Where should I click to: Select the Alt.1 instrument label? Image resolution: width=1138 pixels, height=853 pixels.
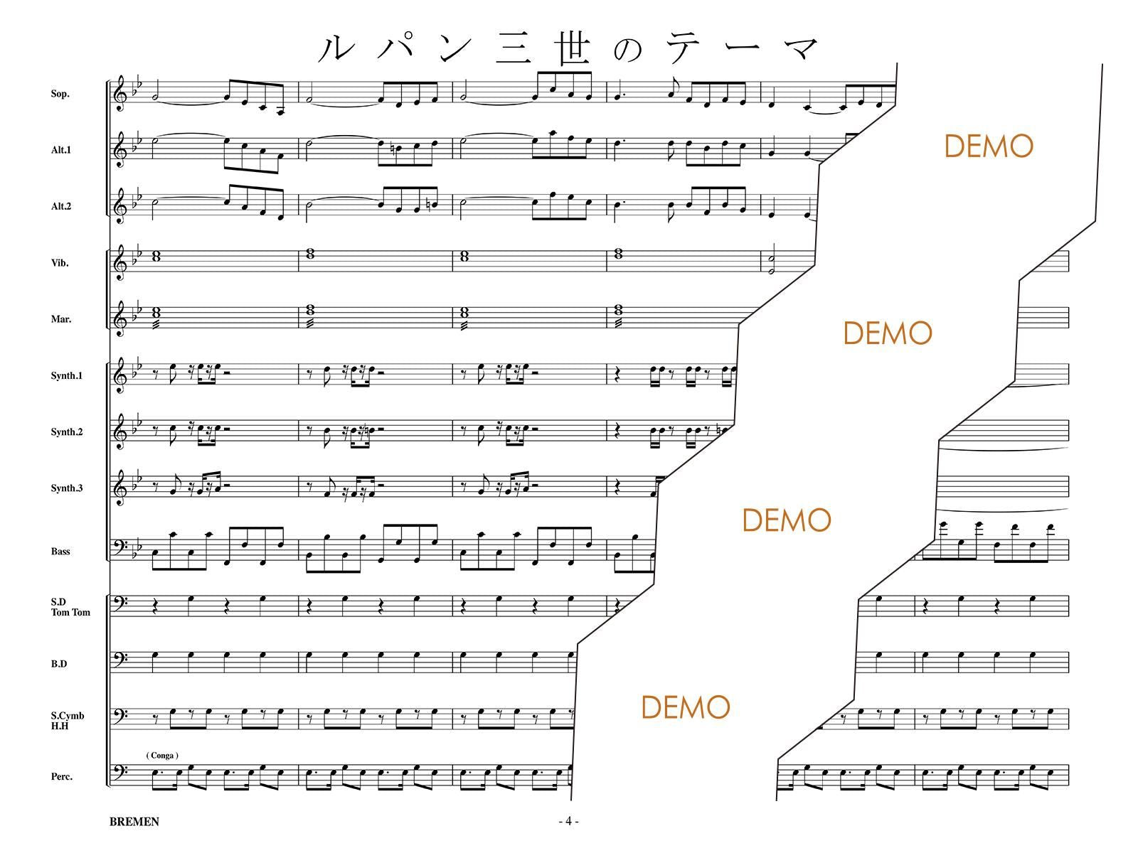click(x=60, y=150)
